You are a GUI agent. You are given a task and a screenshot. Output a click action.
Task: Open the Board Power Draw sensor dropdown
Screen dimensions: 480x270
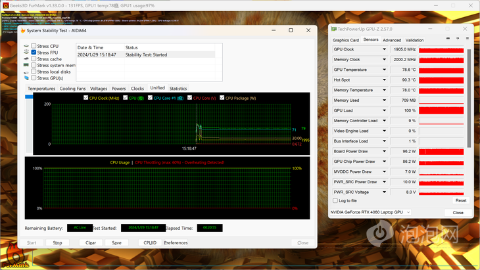coord(384,151)
